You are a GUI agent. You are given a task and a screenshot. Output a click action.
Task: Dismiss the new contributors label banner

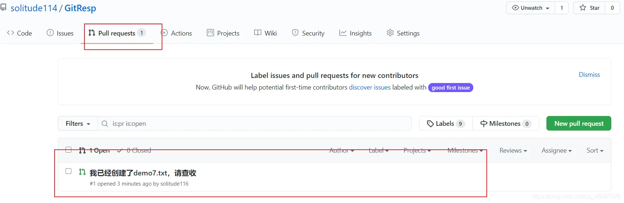point(589,75)
